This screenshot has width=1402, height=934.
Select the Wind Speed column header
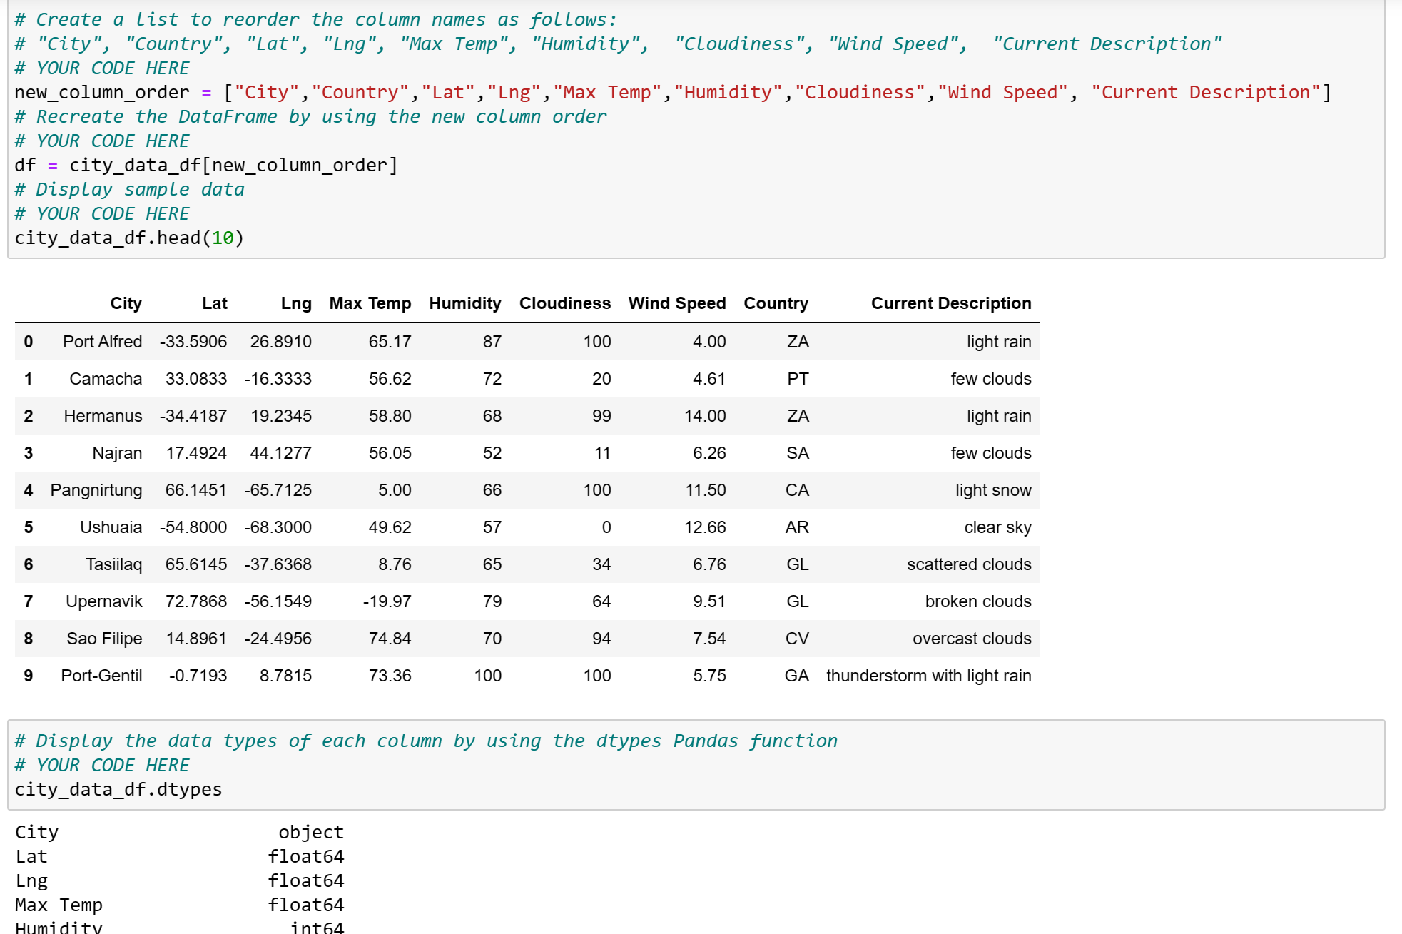click(677, 303)
